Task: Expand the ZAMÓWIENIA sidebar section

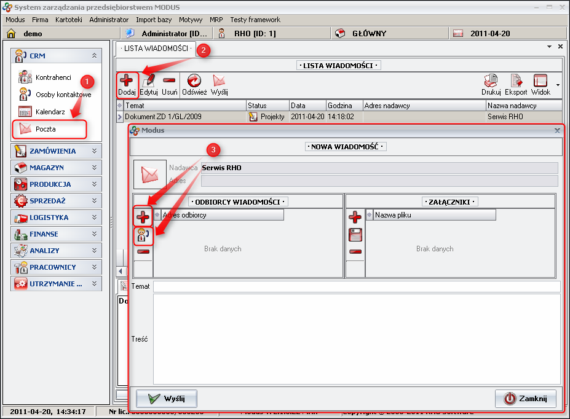Action: point(53,151)
